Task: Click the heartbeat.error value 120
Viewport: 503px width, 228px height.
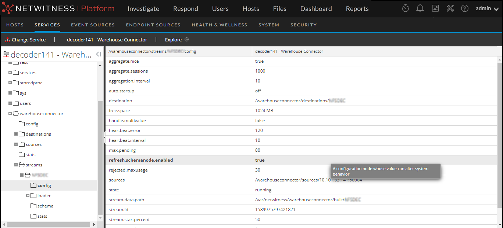Action: click(x=259, y=130)
